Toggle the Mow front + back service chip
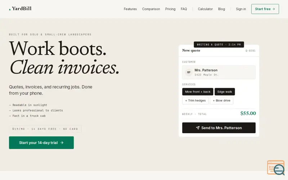The image size is (288, 180). pos(198,92)
